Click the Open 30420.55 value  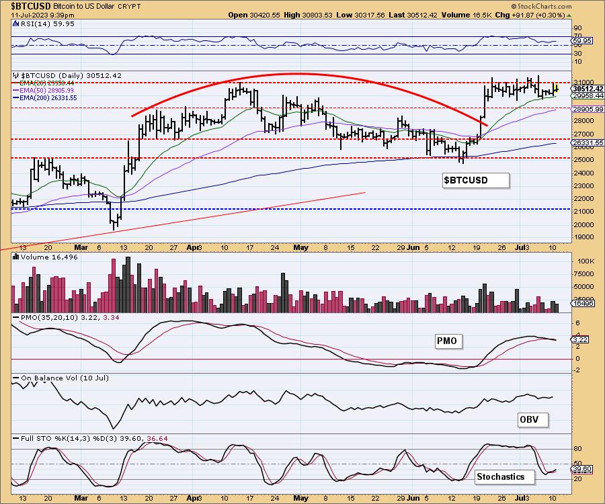point(254,15)
